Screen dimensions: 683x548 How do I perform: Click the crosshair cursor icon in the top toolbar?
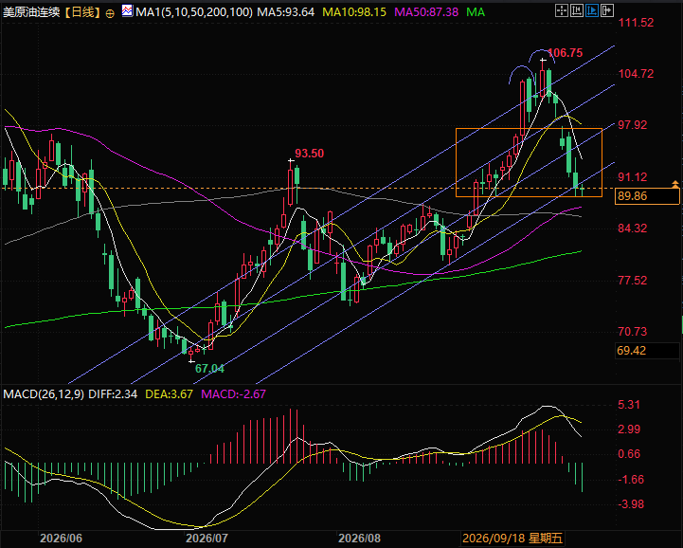(x=562, y=10)
